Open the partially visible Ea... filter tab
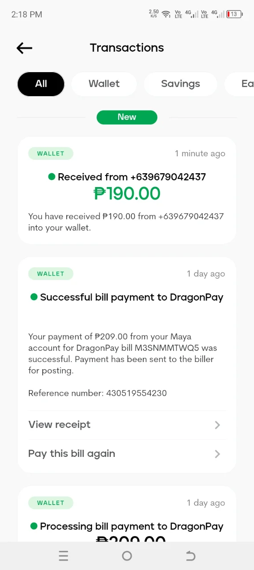254x570 pixels. 240,84
